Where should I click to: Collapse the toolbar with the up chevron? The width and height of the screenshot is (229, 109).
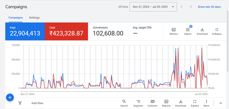pos(221,103)
